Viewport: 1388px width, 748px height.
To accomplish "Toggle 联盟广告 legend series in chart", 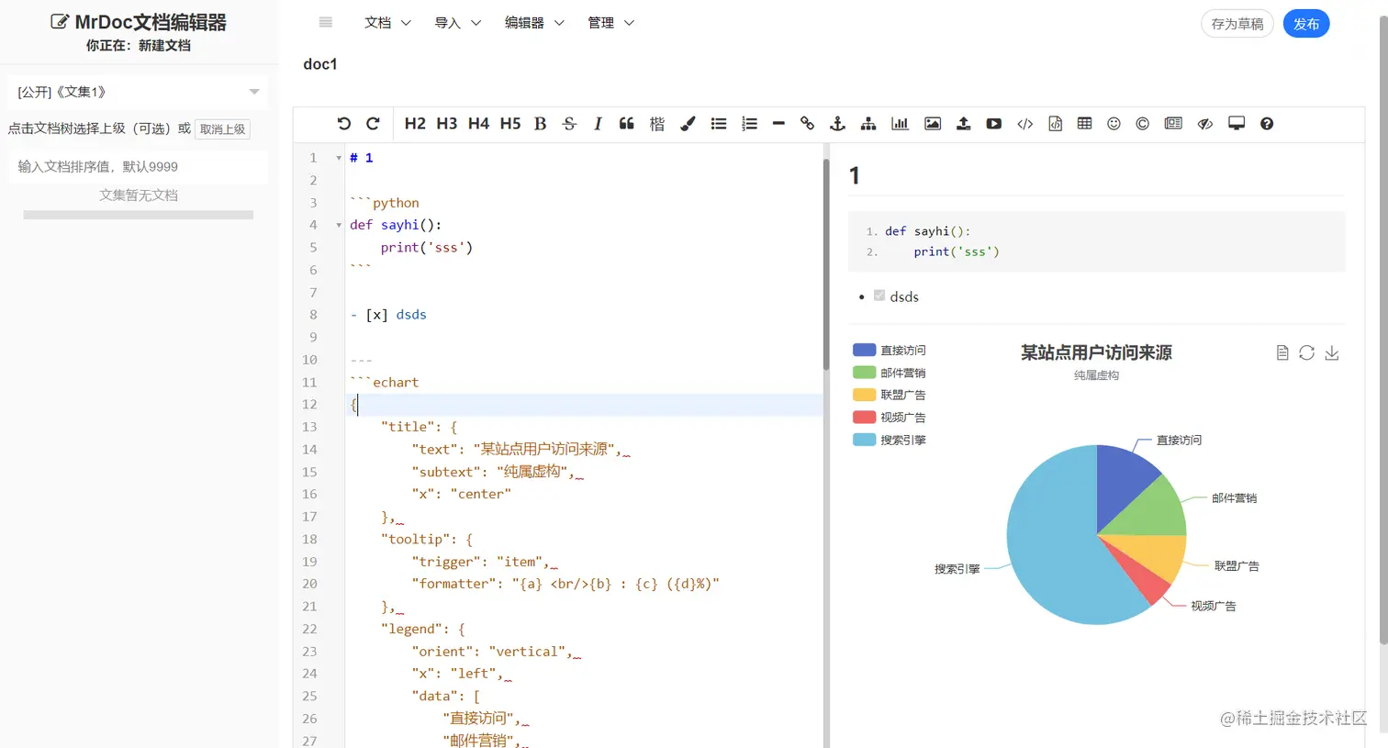I will (x=890, y=395).
